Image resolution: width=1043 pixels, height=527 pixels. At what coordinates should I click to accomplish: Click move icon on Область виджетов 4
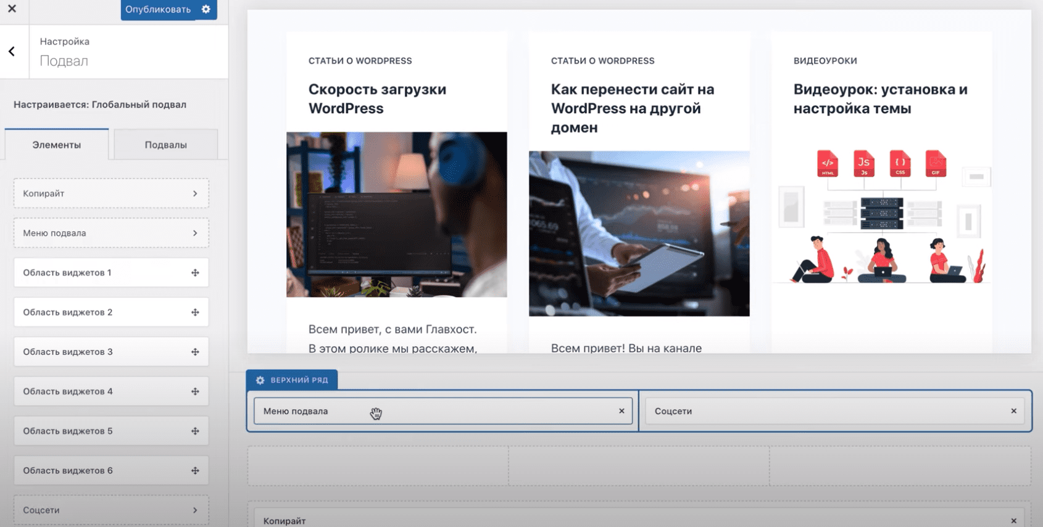pos(195,391)
